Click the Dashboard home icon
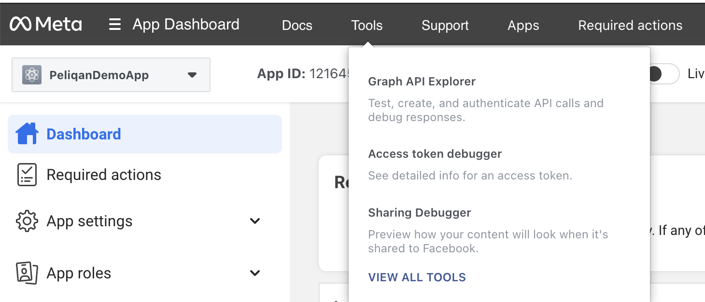This screenshot has width=705, height=302. tap(27, 134)
